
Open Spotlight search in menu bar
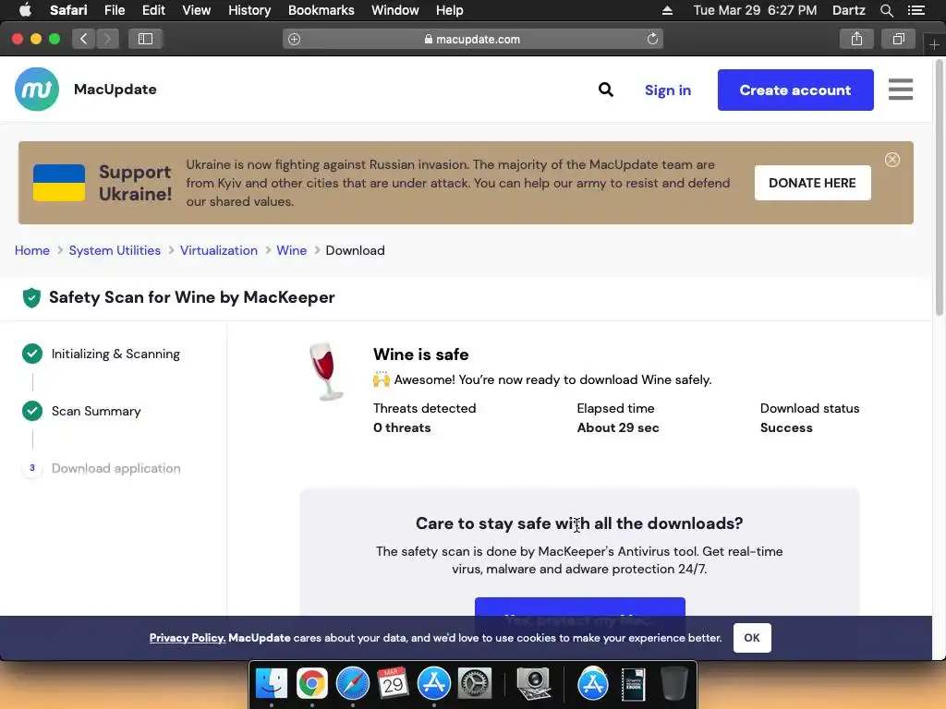(886, 10)
